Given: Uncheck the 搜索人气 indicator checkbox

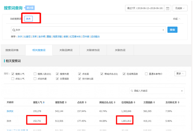Looking at the screenshot, I should (13, 74).
